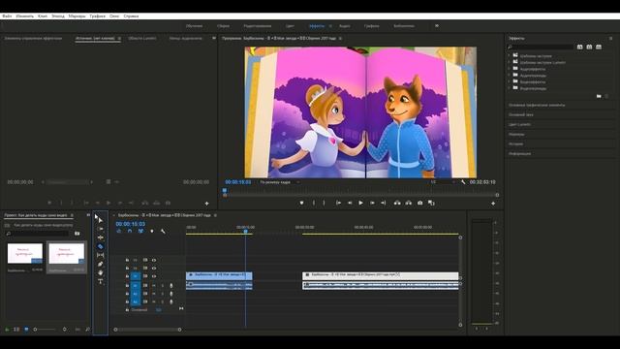Open Program monitor wrench settings

463,182
